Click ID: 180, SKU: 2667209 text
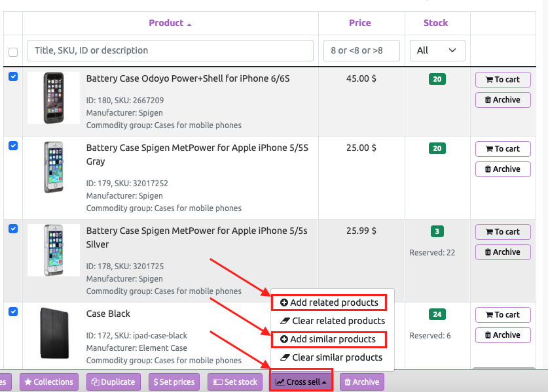Viewport: 548px width, 392px height. click(125, 101)
